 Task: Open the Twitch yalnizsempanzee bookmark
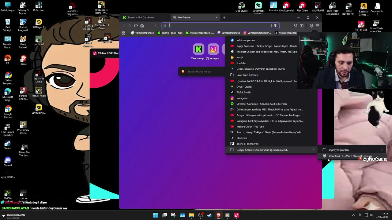(x=229, y=33)
